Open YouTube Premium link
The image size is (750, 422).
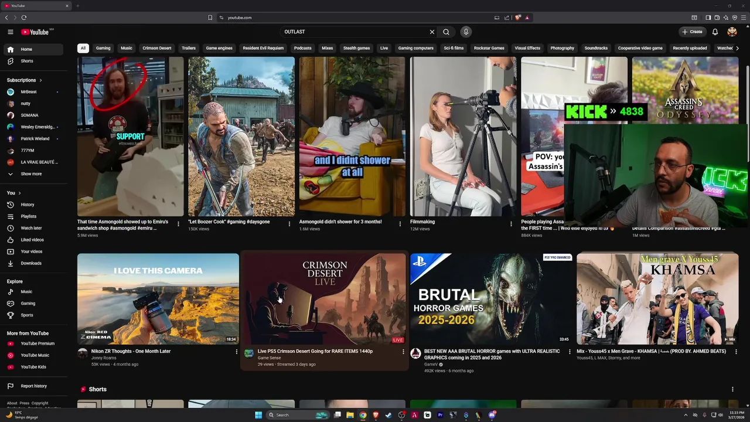35,343
